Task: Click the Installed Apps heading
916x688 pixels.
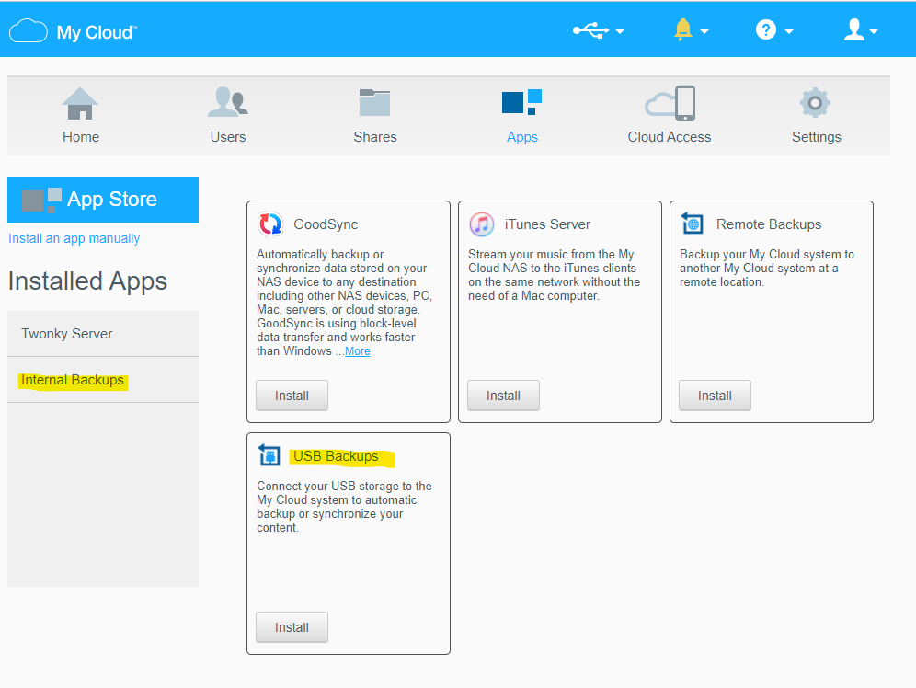Action: click(87, 281)
